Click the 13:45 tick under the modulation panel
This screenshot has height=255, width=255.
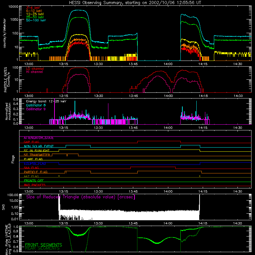coord(133,128)
